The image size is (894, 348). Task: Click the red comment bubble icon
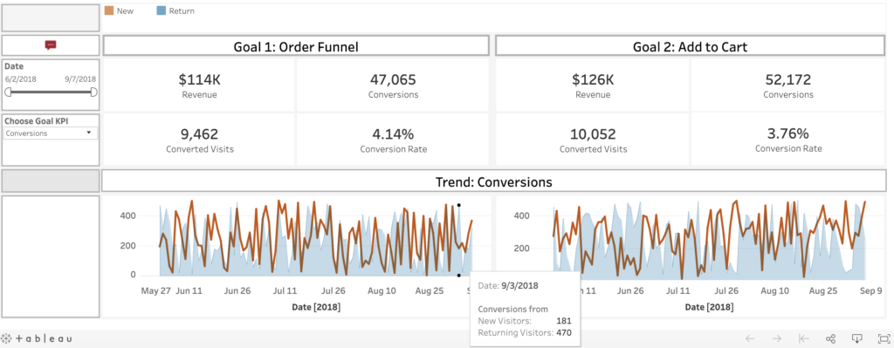(51, 45)
